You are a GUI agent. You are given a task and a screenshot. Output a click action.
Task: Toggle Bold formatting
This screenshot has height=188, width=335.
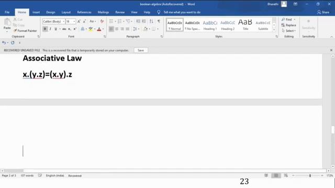[45, 29]
